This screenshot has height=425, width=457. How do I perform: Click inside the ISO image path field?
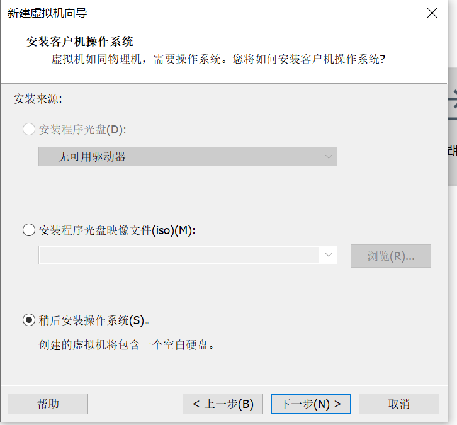pos(179,255)
